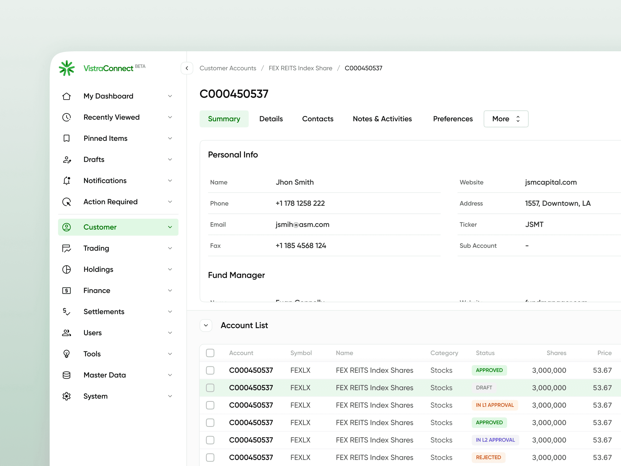The image size is (621, 466).
Task: Click the Trading chart icon
Action: tap(66, 248)
